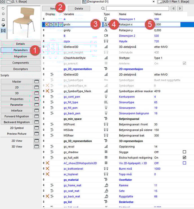
Task: Click fill type icon of gs_fill_type
Action: click(106, 102)
